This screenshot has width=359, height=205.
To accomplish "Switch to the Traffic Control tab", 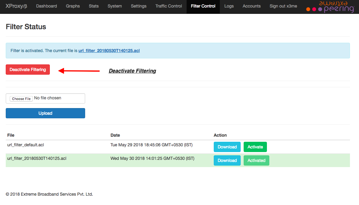I will tap(168, 6).
